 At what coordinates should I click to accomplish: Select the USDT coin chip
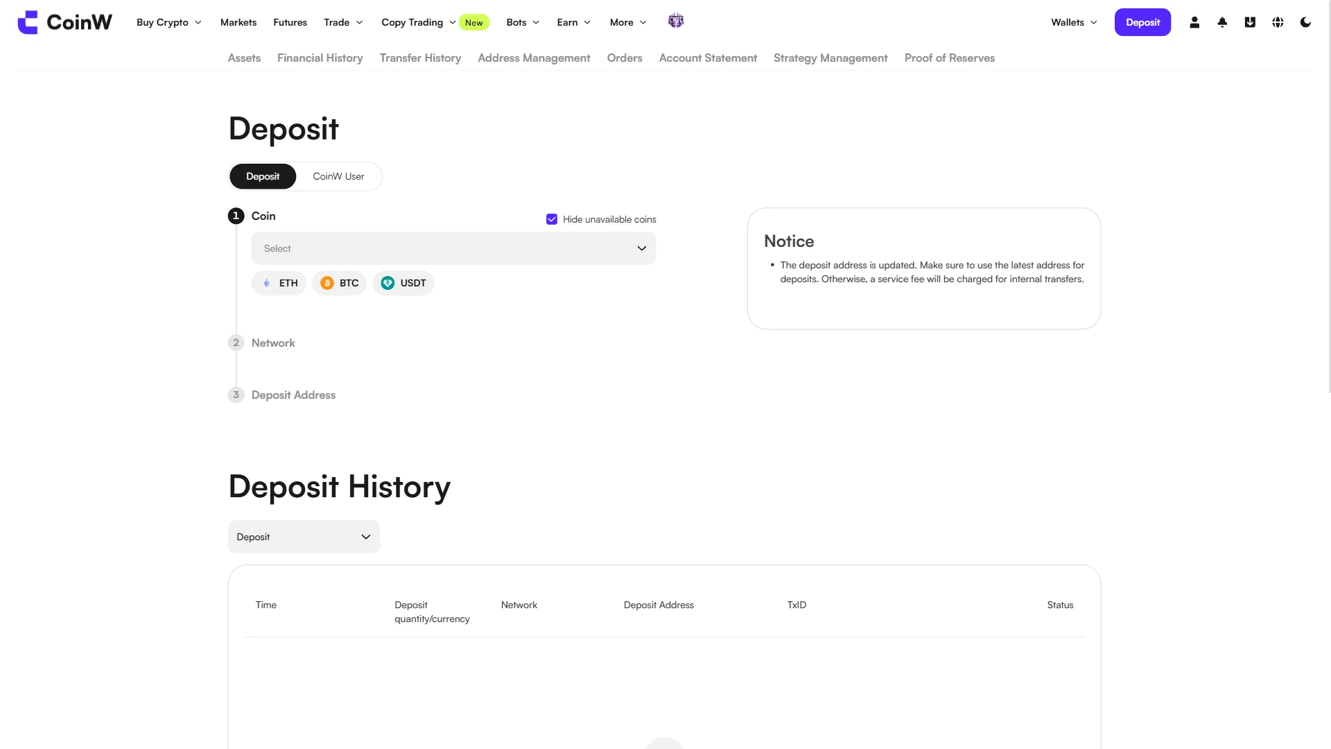[403, 283]
